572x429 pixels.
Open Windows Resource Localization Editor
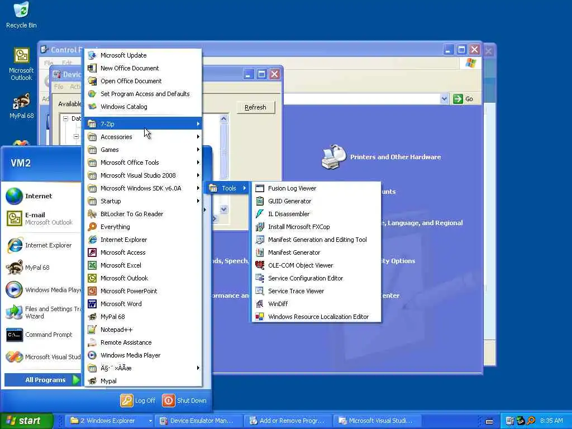click(x=317, y=317)
